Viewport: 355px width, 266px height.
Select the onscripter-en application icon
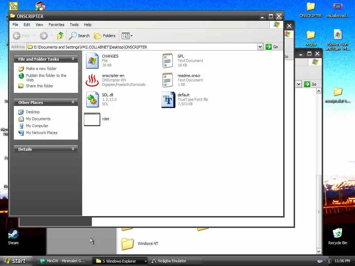92,80
